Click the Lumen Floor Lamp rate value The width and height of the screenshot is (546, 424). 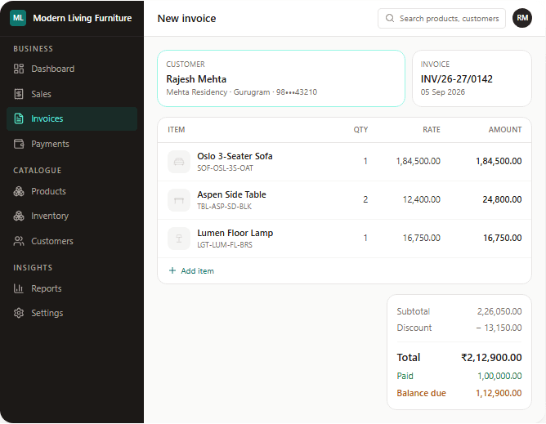click(421, 238)
